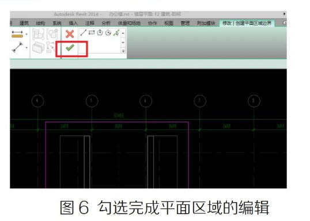Viewport: 310px width, 221px height.
Task: Select the Circumscribed Polygon draw tool
Action: 108,33
